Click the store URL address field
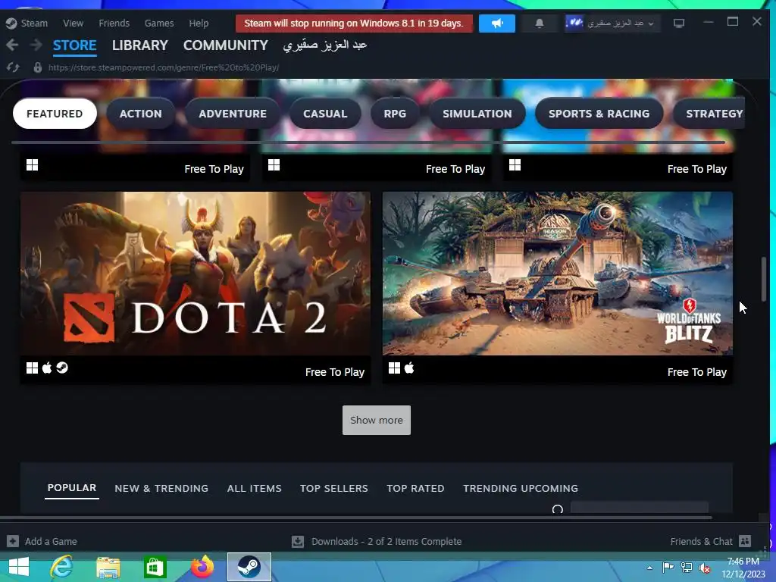 (x=164, y=67)
